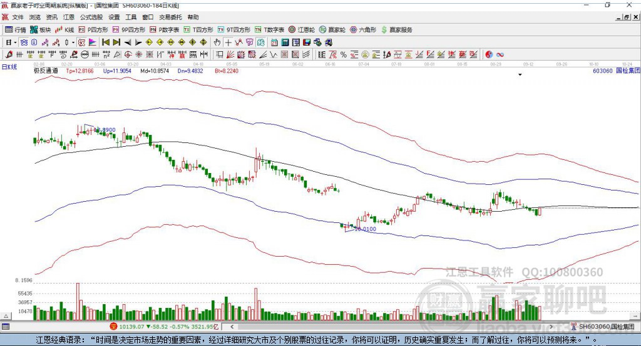Open the calculator icon
Image resolution: width=641 pixels, height=346 pixels.
tap(285, 42)
